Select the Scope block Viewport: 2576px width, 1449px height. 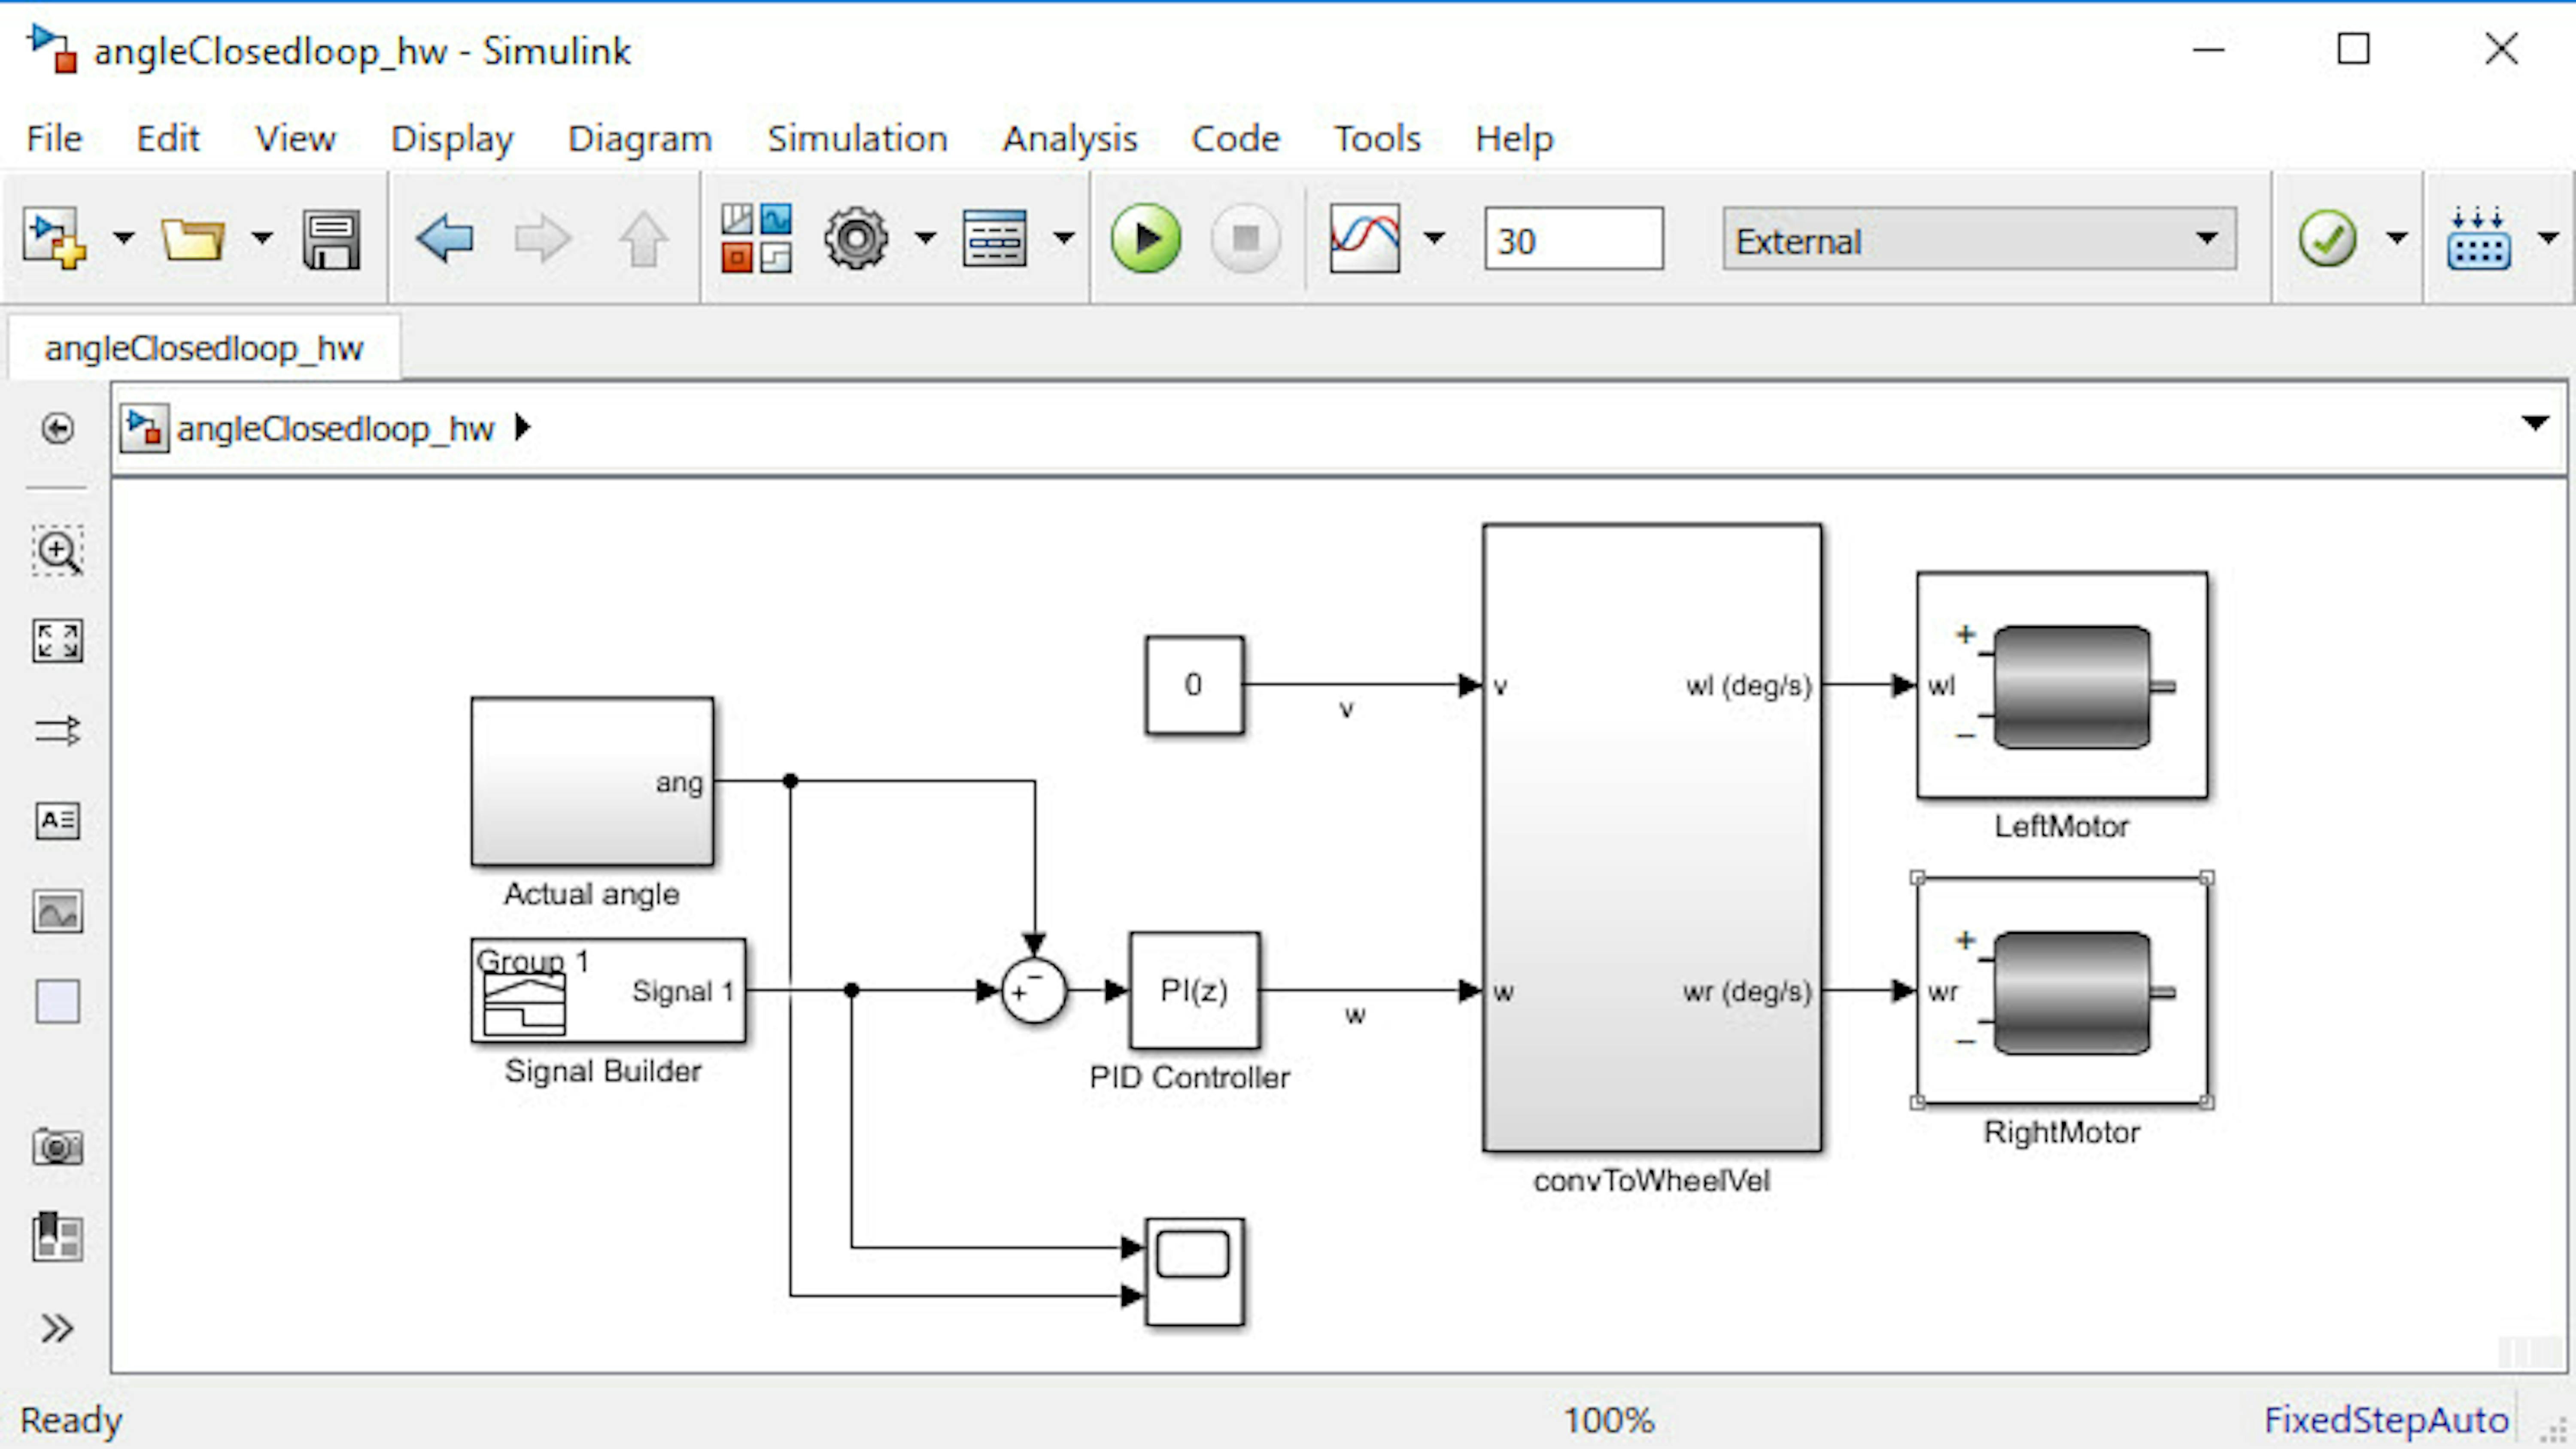pos(1194,1272)
